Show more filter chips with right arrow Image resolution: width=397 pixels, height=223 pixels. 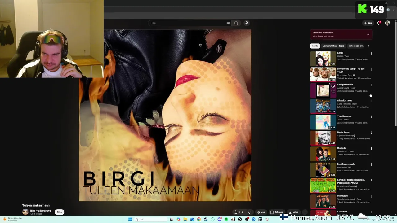(x=368, y=46)
